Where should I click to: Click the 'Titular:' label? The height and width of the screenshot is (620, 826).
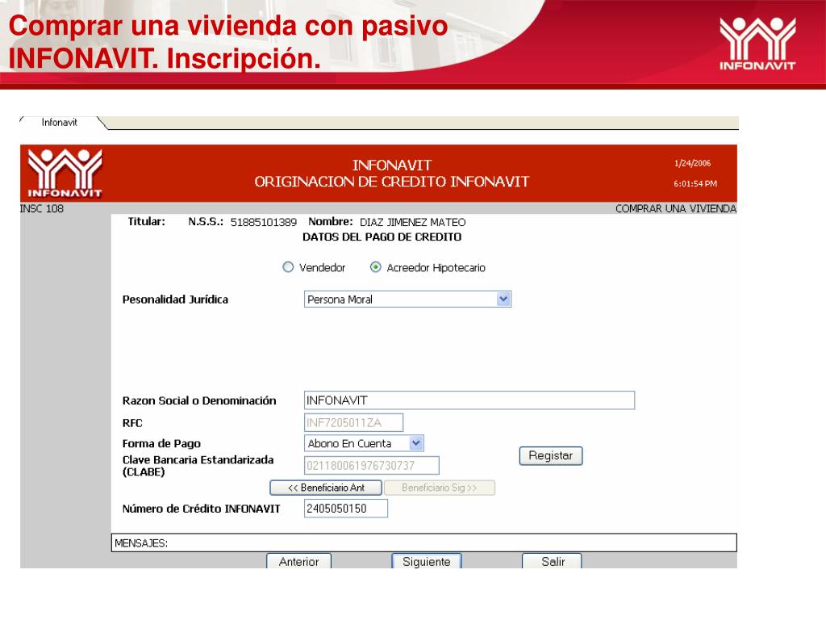[x=147, y=221]
